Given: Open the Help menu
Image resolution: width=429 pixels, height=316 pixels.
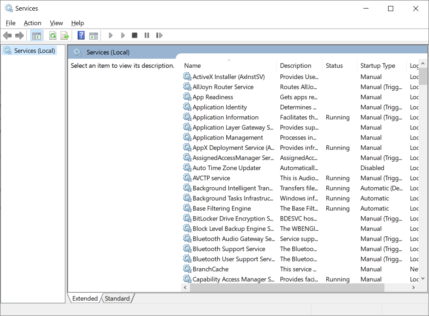Looking at the screenshot, I should coord(78,23).
